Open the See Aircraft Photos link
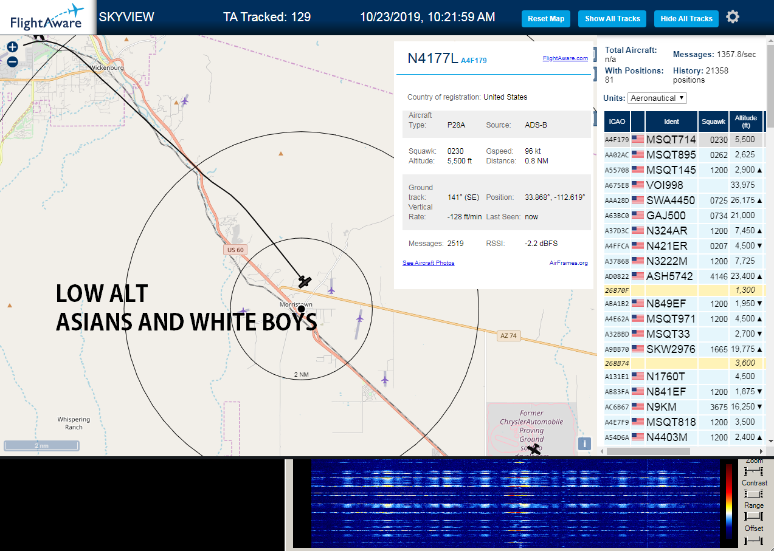The width and height of the screenshot is (774, 551). 428,263
